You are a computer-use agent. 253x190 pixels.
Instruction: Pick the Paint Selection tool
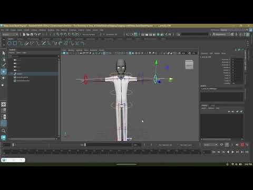[4, 65]
